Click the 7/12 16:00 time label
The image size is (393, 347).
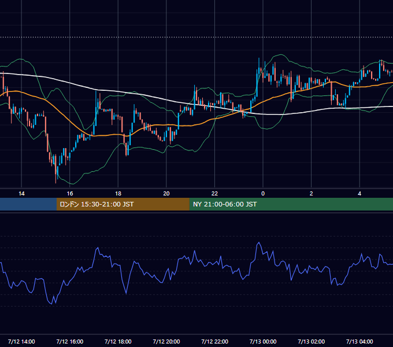tap(70, 341)
